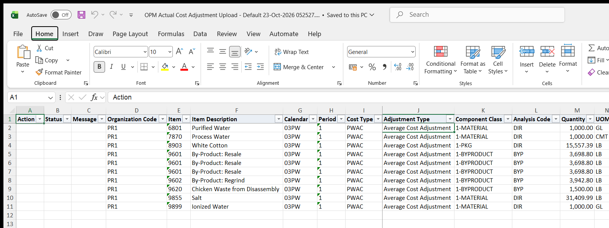The width and height of the screenshot is (609, 228).
Task: Apply percent style format
Action: click(x=372, y=67)
